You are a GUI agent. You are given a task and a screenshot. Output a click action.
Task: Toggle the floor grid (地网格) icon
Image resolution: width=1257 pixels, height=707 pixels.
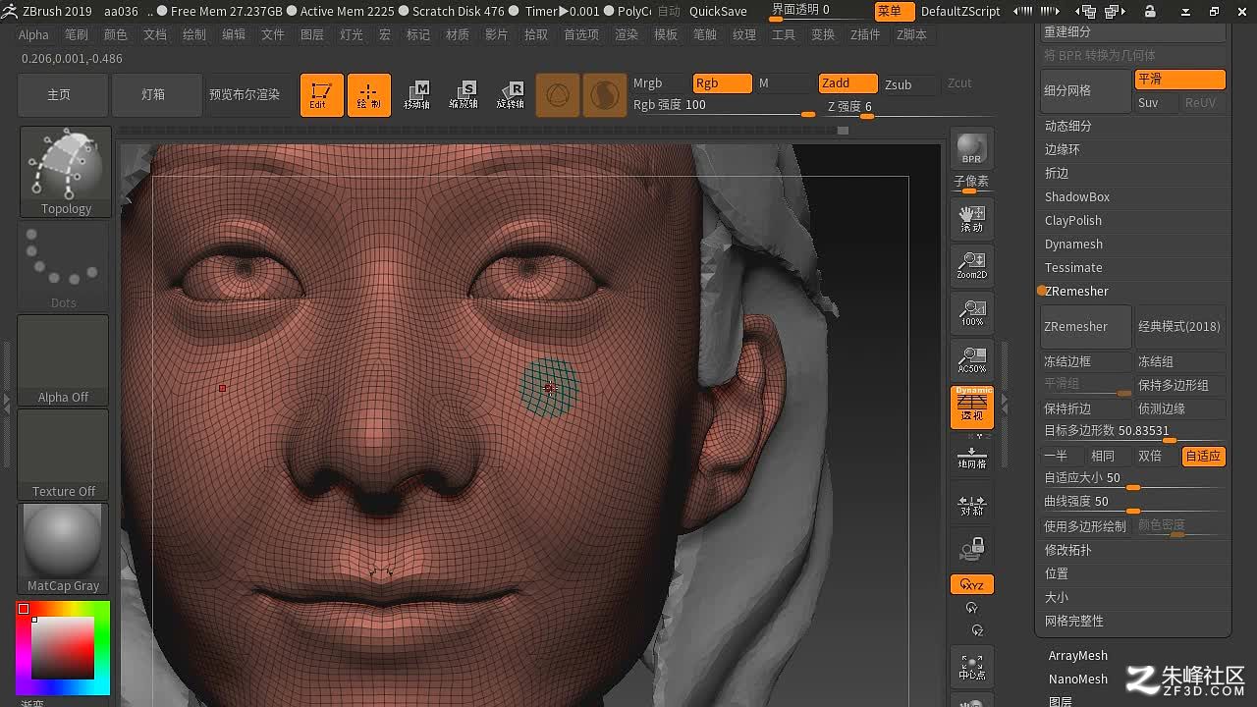point(972,457)
